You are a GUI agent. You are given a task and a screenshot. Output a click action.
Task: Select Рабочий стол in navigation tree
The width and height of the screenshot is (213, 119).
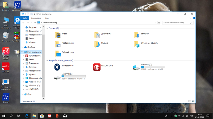34,82
